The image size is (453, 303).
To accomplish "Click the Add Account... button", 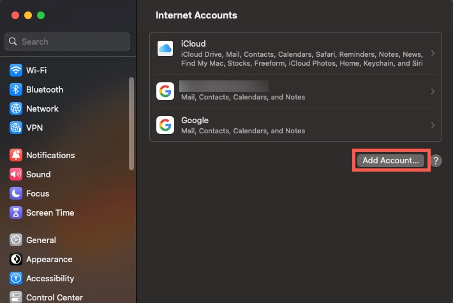I will pyautogui.click(x=390, y=160).
